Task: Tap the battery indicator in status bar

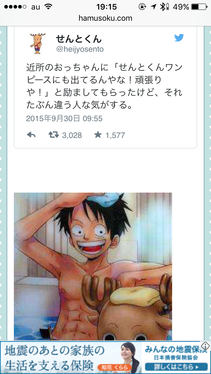Action: click(x=199, y=7)
